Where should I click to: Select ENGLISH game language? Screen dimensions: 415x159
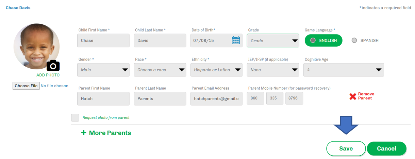pyautogui.click(x=323, y=41)
